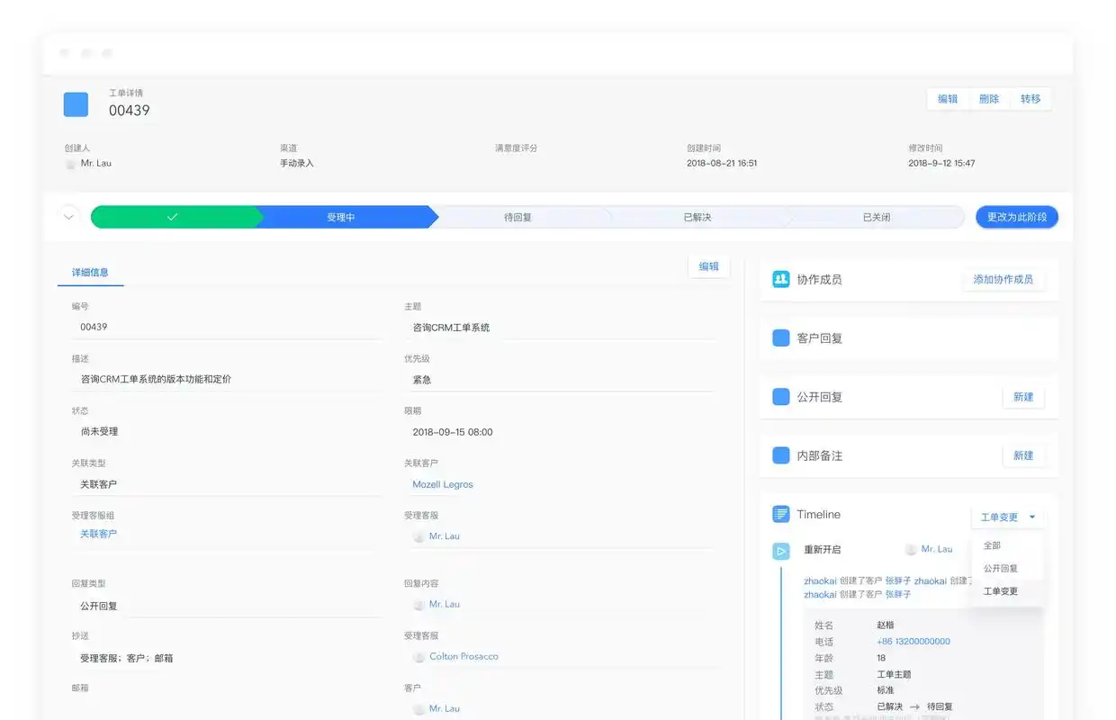Click Colton Prosacco's avatar in 受理客服
The height and width of the screenshot is (720, 1116).
(x=418, y=657)
